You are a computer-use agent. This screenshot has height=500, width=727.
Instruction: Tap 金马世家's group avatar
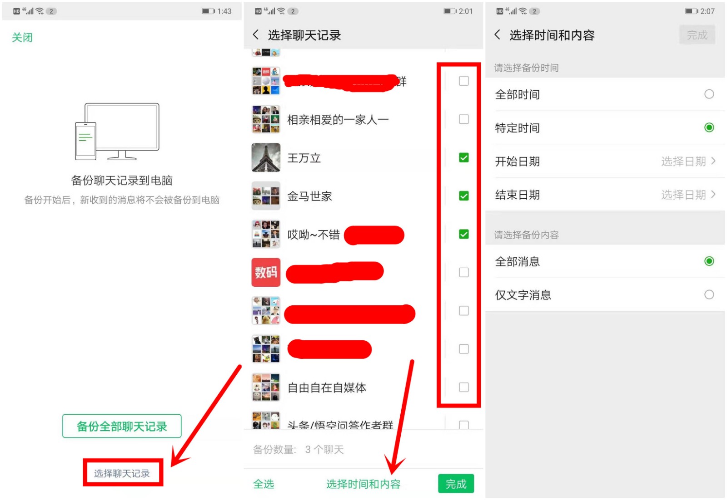266,196
